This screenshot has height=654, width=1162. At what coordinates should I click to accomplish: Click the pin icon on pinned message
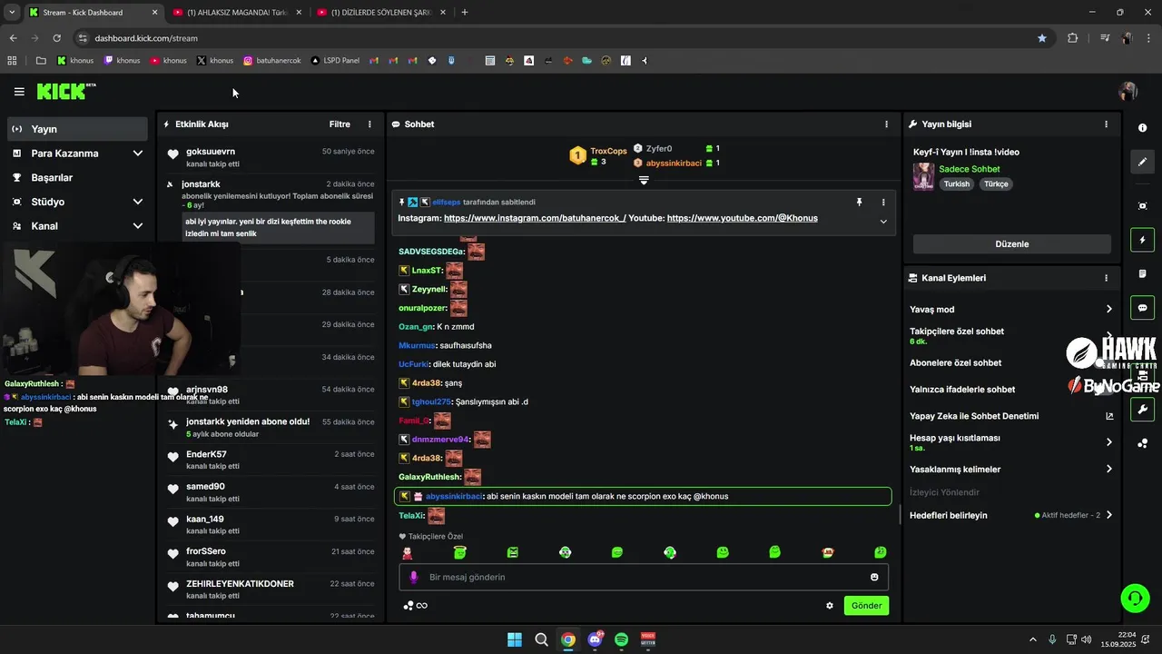tap(859, 202)
